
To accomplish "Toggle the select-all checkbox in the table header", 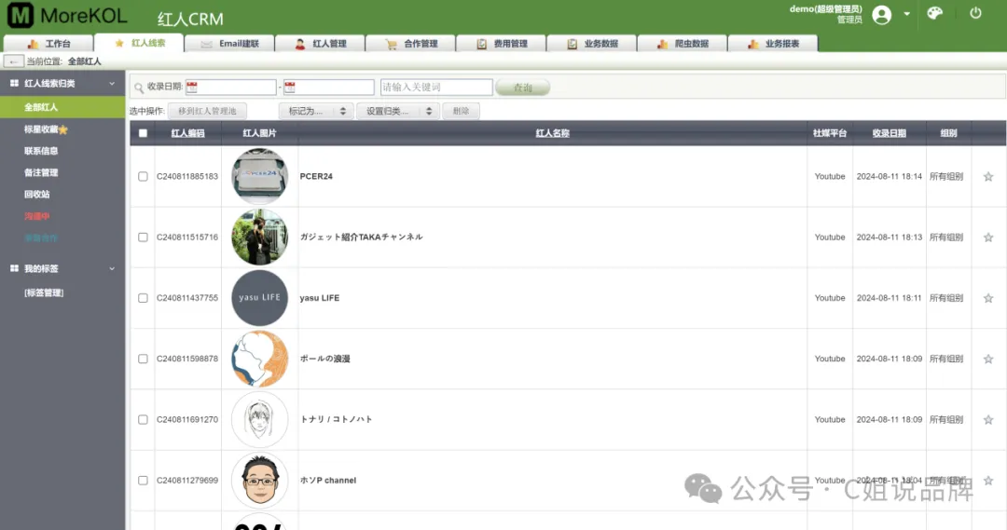I will tap(143, 133).
